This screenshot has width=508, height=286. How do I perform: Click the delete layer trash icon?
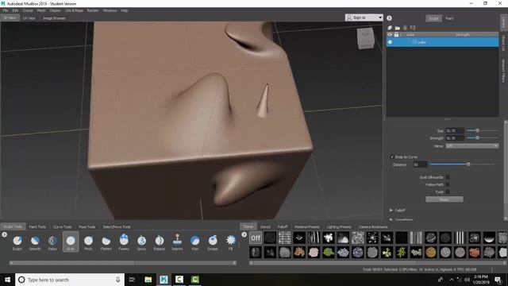405,28
